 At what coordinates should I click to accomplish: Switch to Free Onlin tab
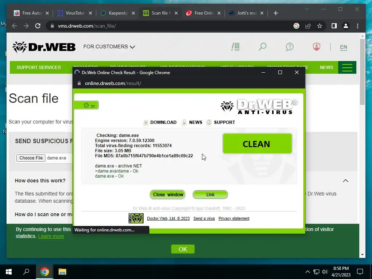(x=204, y=13)
